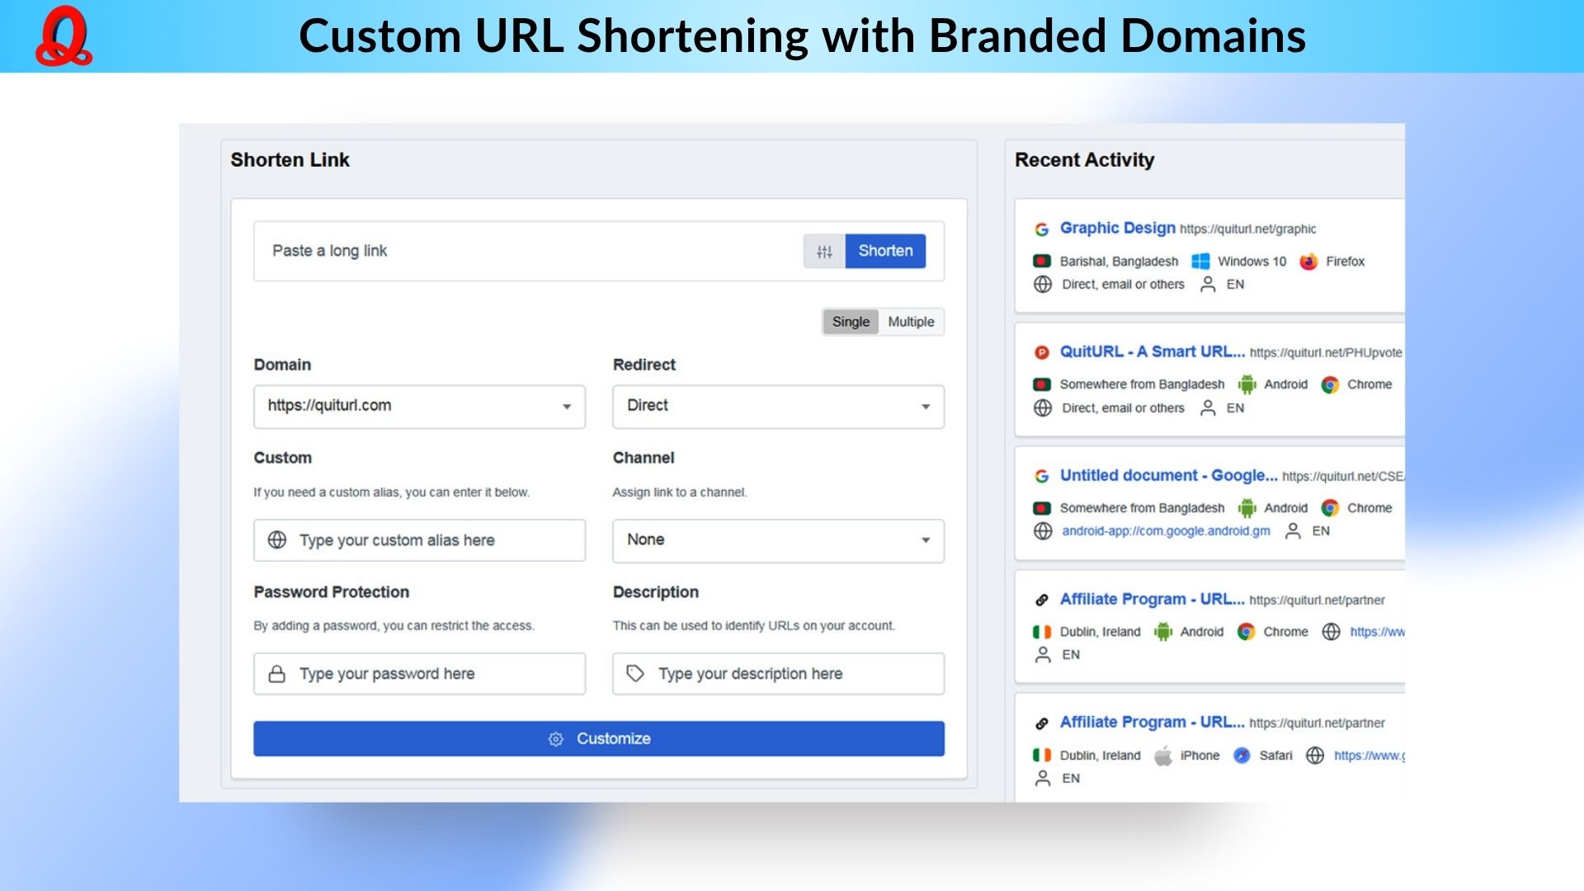Screen dimensions: 1584x891
Task: Click the tag icon in description field
Action: tap(635, 674)
